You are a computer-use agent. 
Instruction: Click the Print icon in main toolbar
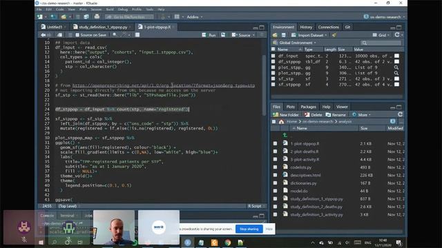97,17
